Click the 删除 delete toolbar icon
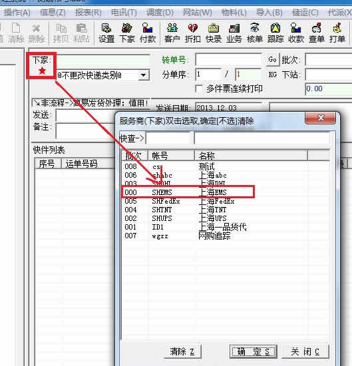The image size is (352, 366). coord(36,33)
